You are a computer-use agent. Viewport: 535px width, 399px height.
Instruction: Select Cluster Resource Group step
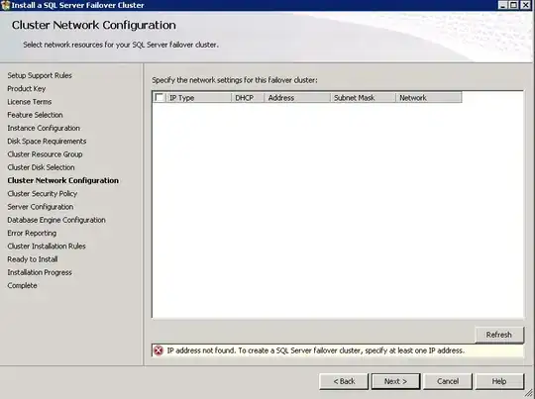tap(45, 154)
